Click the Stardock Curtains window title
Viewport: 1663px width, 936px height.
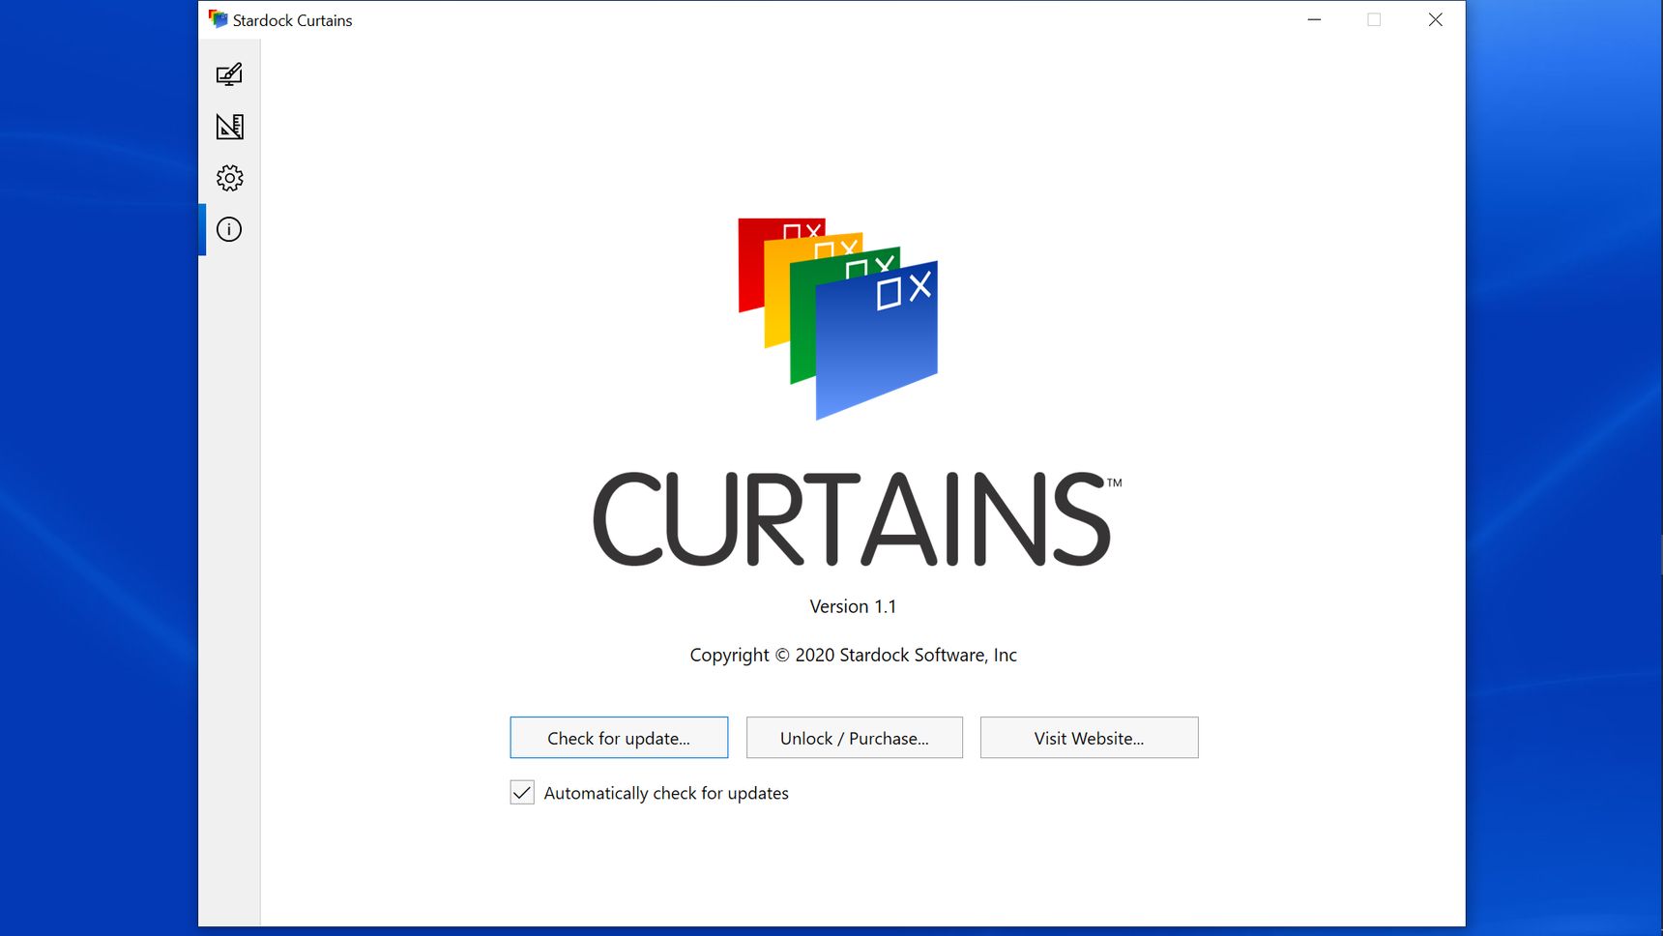[292, 20]
